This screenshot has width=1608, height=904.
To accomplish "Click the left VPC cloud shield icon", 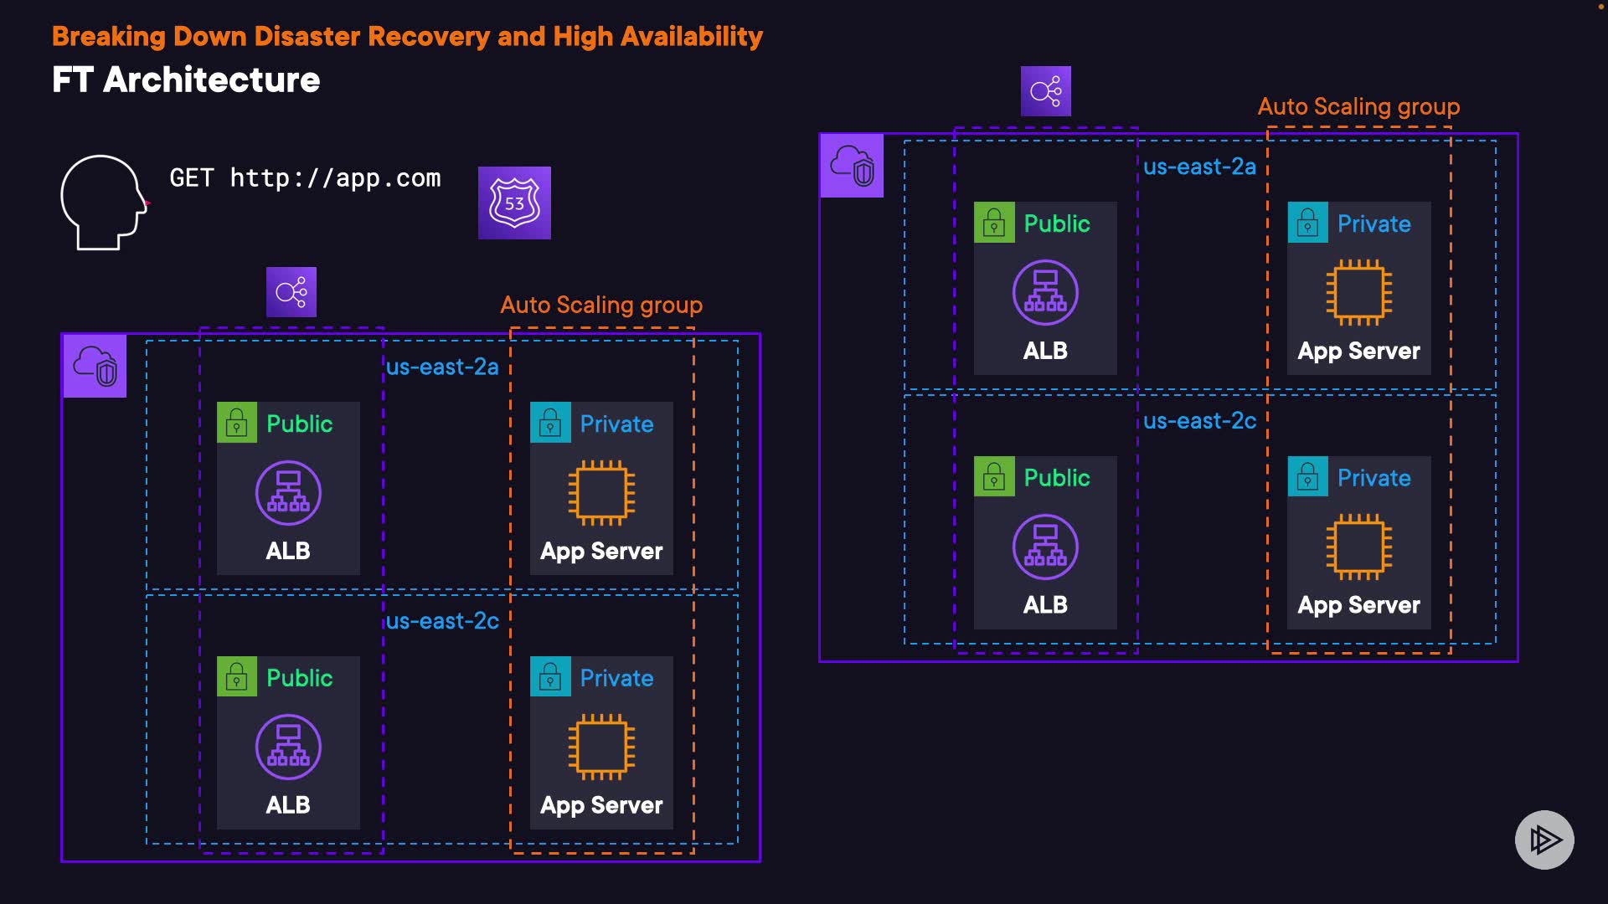I will pyautogui.click(x=95, y=366).
